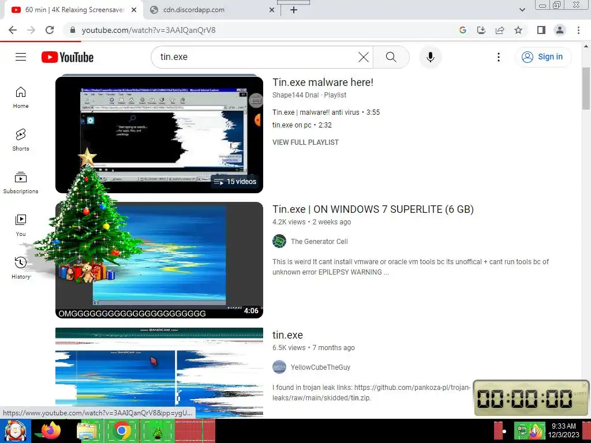Screen dimensions: 591x443
Task: Click the magnifier search button
Action: 391,57
